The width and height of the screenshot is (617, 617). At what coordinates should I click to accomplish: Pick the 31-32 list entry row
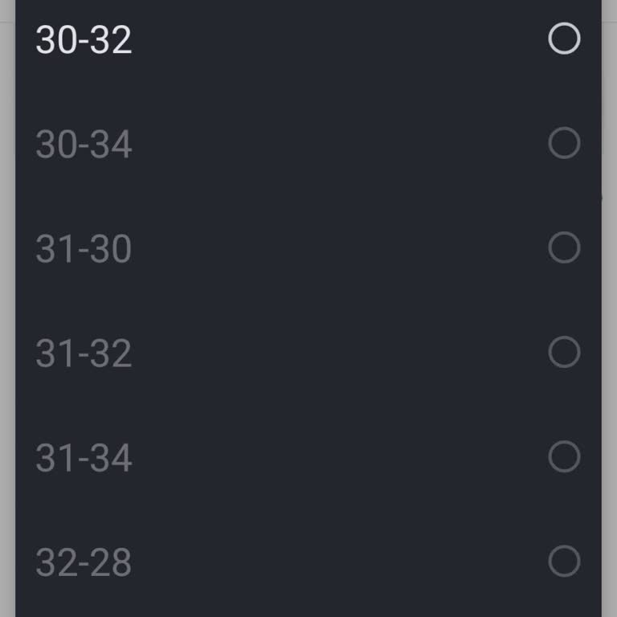308,352
